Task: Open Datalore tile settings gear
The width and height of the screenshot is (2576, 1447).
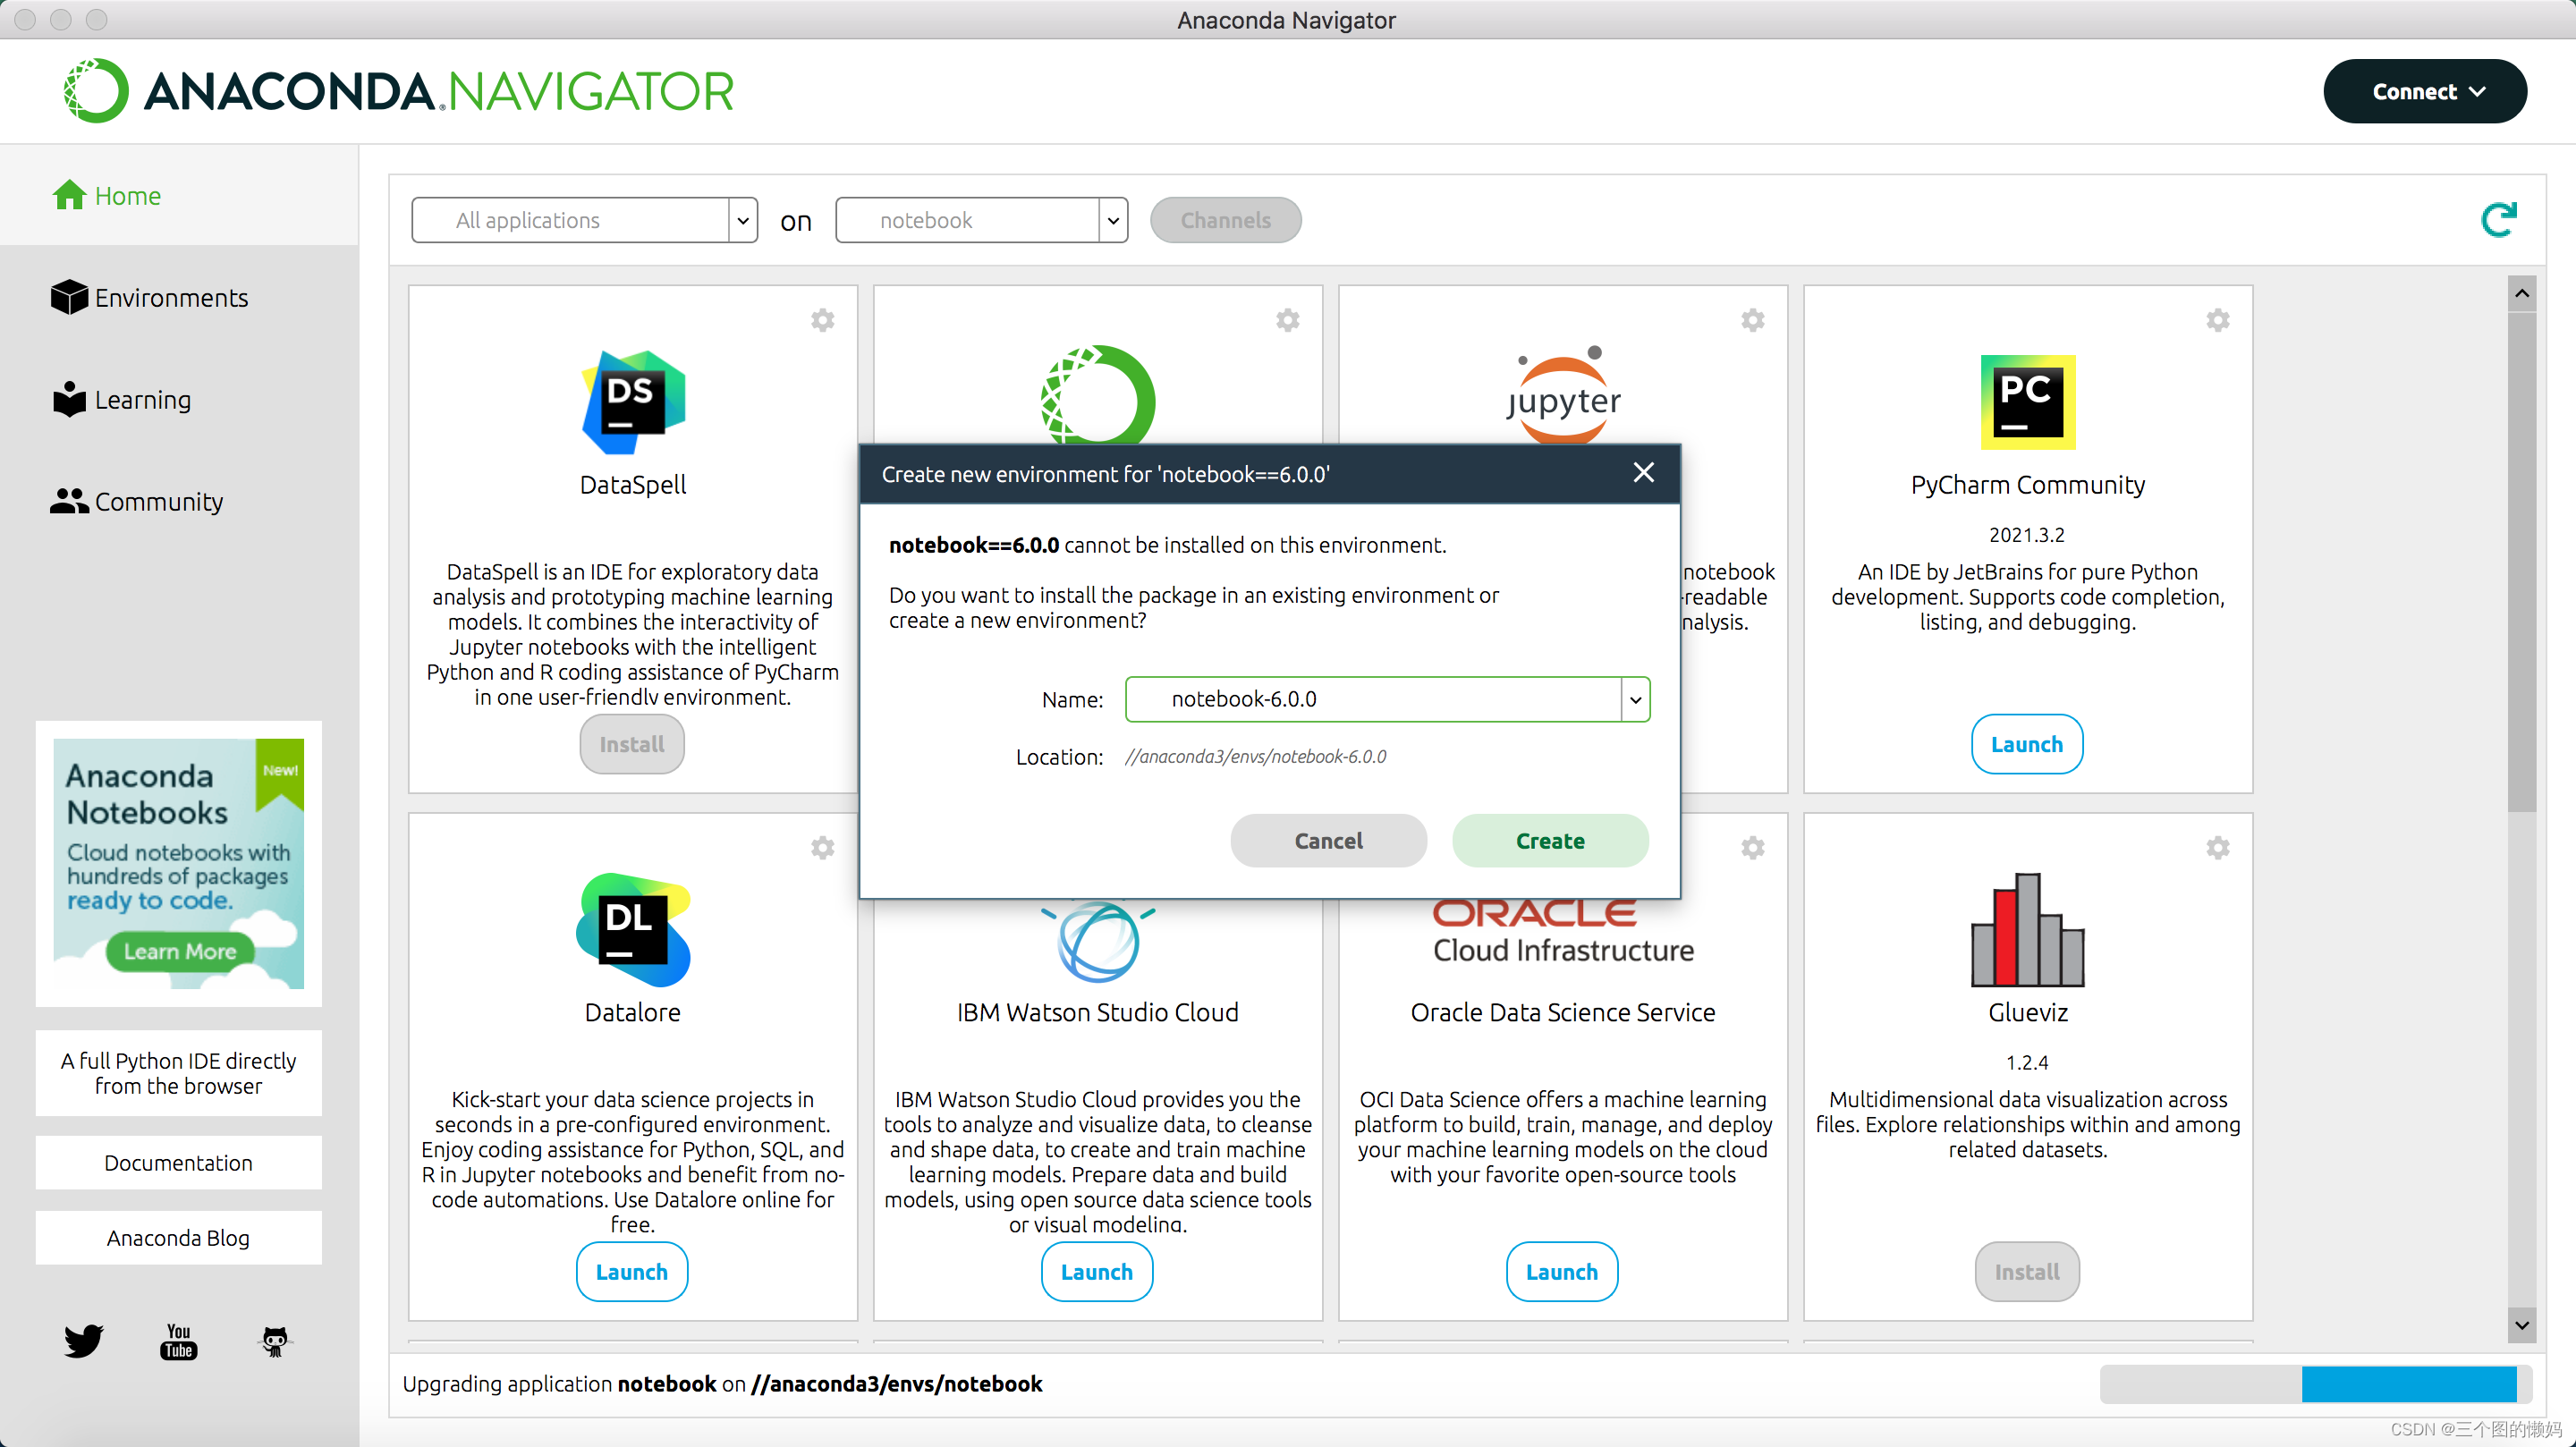Action: 822,848
